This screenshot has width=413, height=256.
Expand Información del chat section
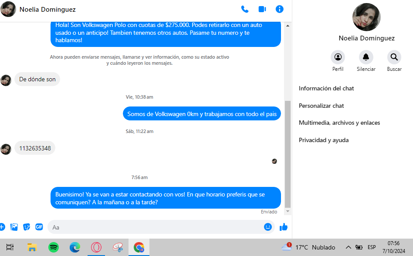(326, 88)
